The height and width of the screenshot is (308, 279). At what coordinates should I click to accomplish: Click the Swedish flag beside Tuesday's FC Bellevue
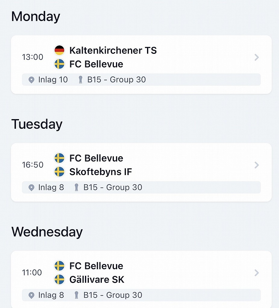click(59, 158)
